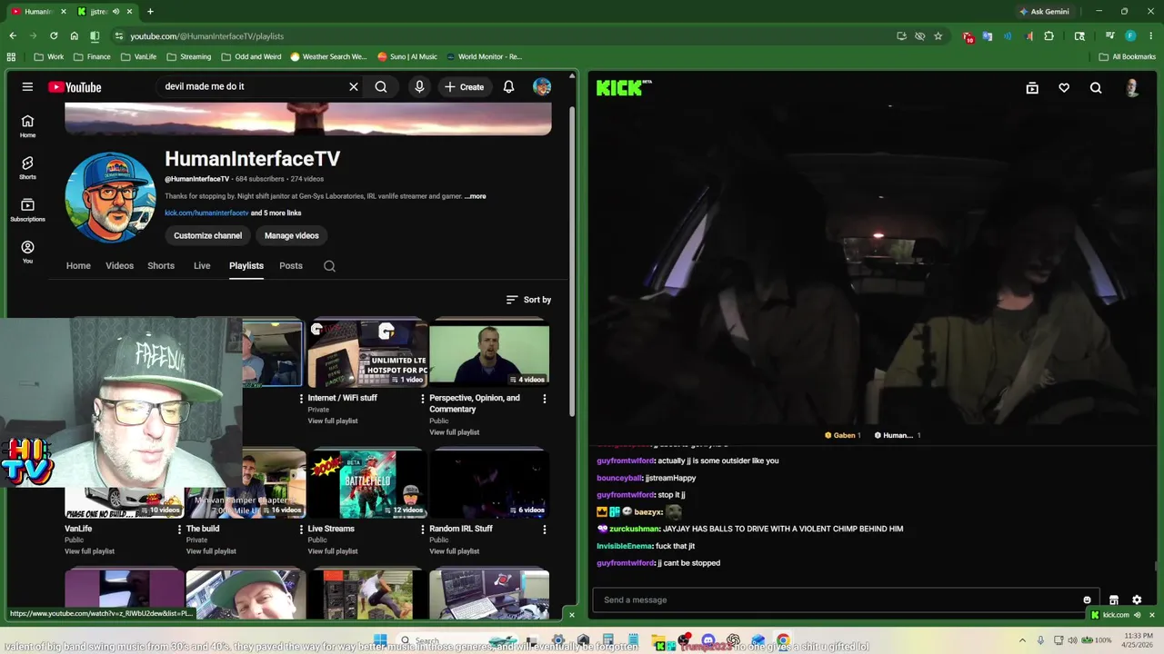Open the kick.com/humaninterfacetv link
Image resolution: width=1164 pixels, height=654 pixels.
206,213
